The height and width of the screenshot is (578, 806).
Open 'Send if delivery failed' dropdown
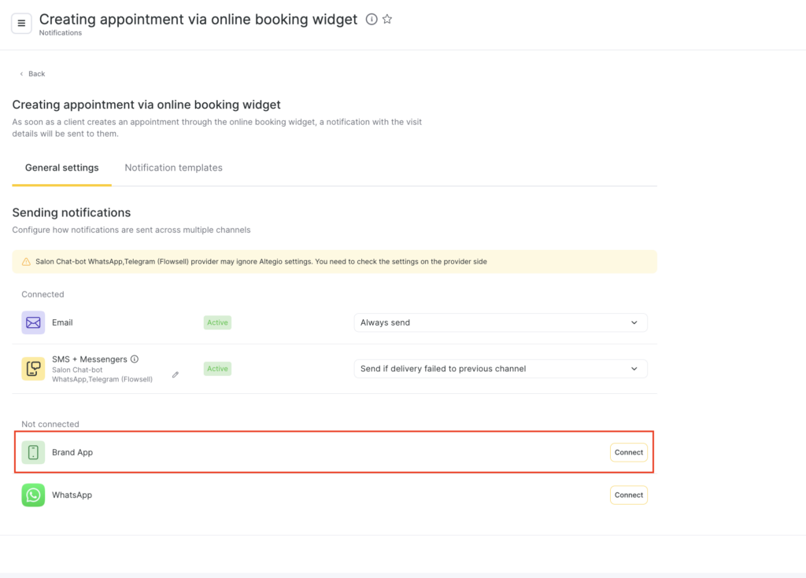click(x=500, y=369)
